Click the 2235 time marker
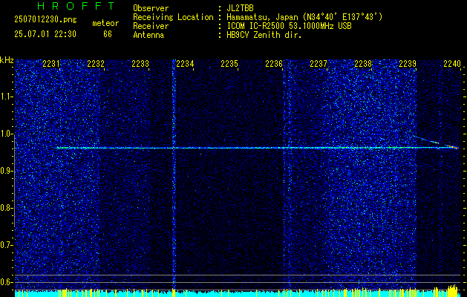The image size is (467, 297). [x=229, y=64]
